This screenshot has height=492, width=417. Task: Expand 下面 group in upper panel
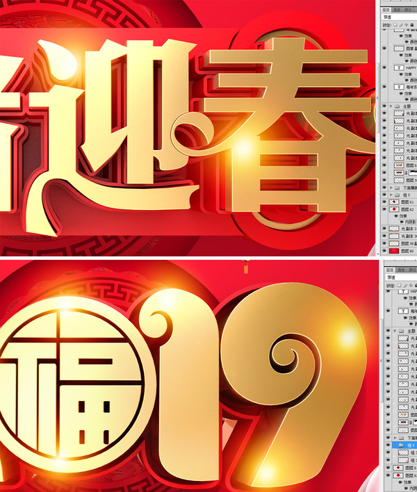point(391,188)
